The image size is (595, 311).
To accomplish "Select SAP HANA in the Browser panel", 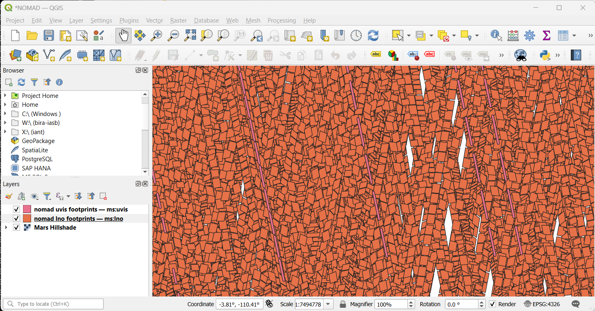I will [36, 168].
